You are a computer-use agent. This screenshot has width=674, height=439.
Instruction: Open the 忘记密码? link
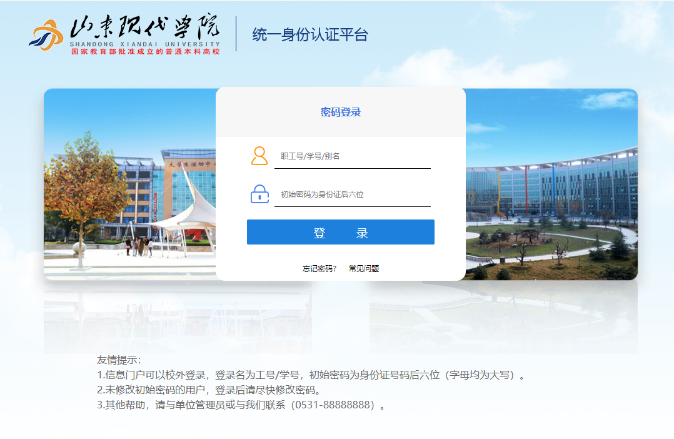pyautogui.click(x=319, y=269)
